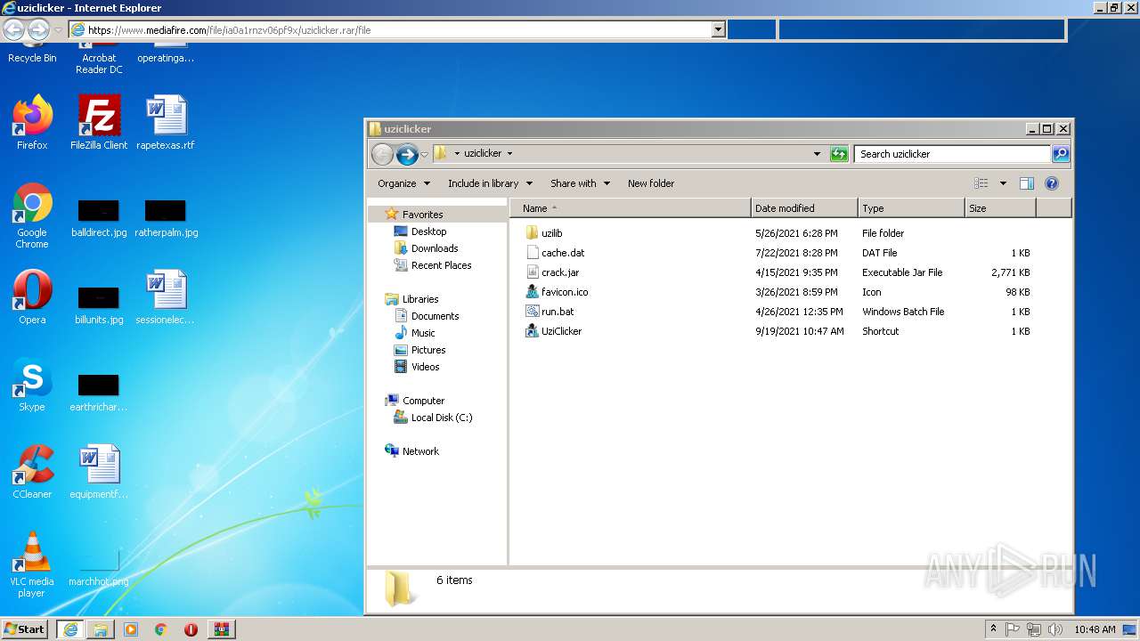1140x641 pixels.
Task: Refresh the uziclicker folder view
Action: [x=839, y=154]
